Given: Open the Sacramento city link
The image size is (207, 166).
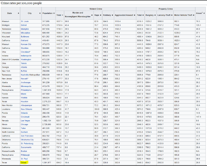Looking at the screenshot, I should point(26,148).
